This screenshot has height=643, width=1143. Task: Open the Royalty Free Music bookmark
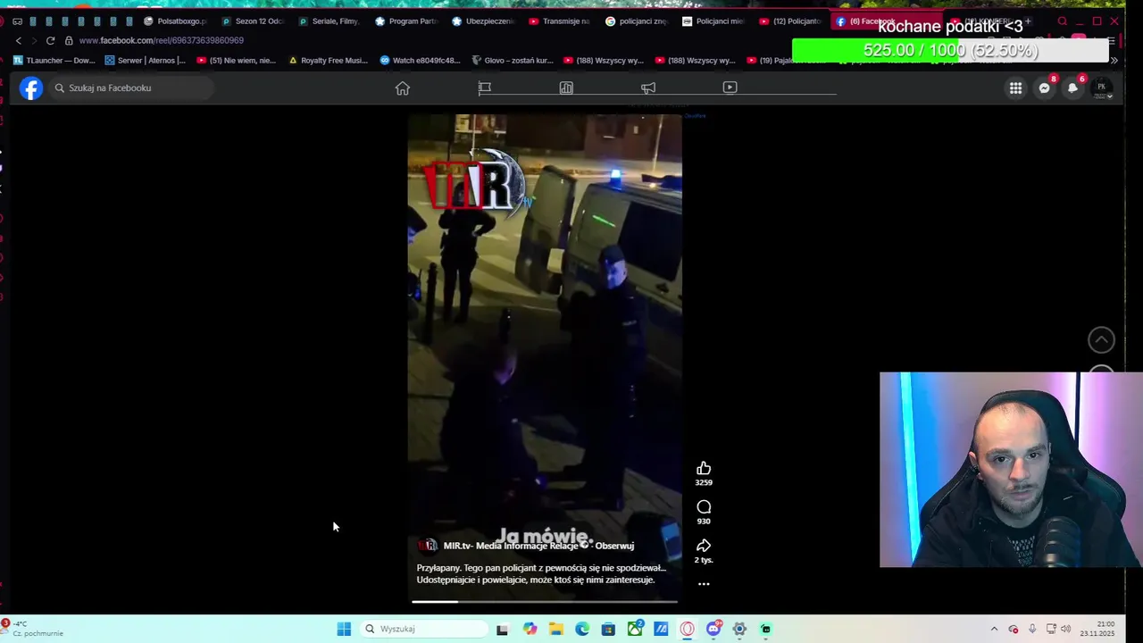(329, 61)
